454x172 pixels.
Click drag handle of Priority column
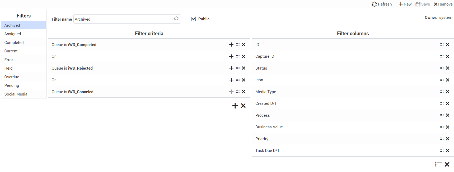442,139
